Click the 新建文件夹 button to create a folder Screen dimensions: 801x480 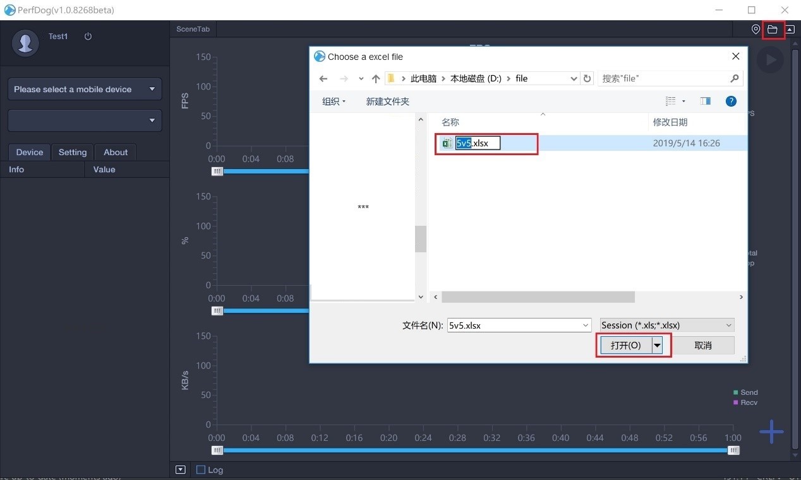[387, 101]
